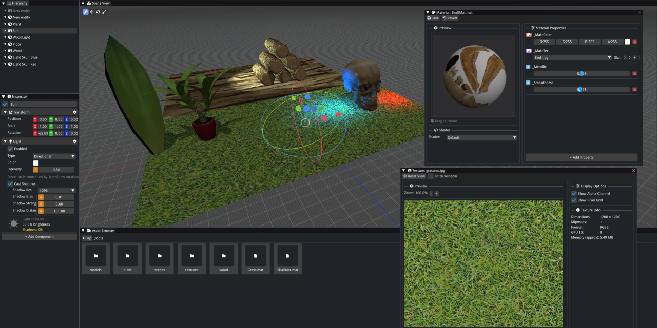Open the plant folder
This screenshot has height=328, width=657.
tap(127, 259)
